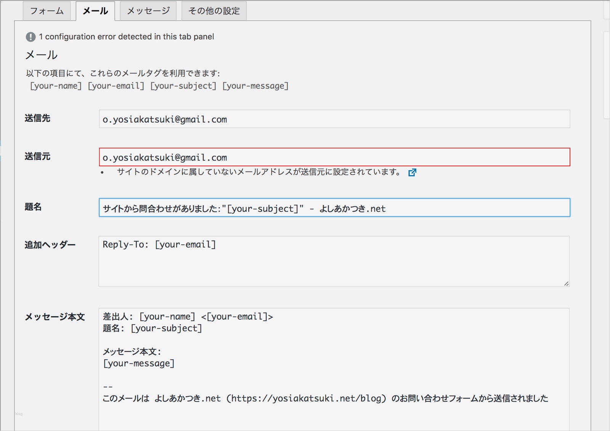The height and width of the screenshot is (431, 610).
Task: Select the [your-subject] mail tag above the fields
Action: [x=183, y=86]
